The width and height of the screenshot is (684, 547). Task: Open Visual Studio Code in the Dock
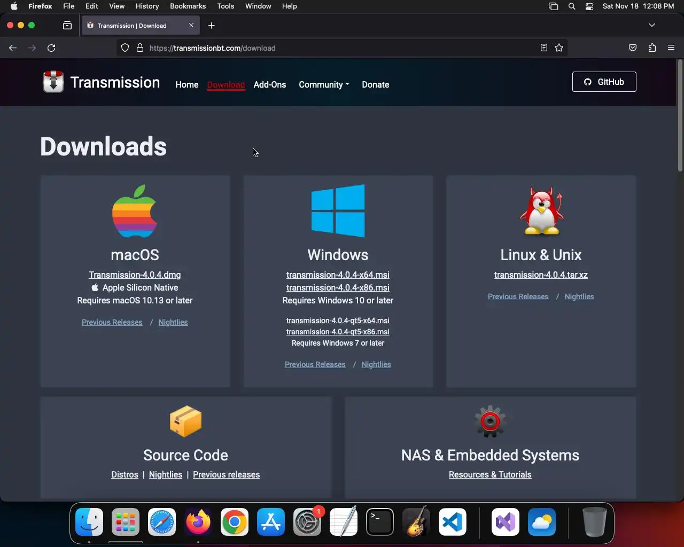453,522
